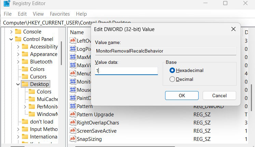
Task: Expand the Input Metho key
Action: click(18, 129)
